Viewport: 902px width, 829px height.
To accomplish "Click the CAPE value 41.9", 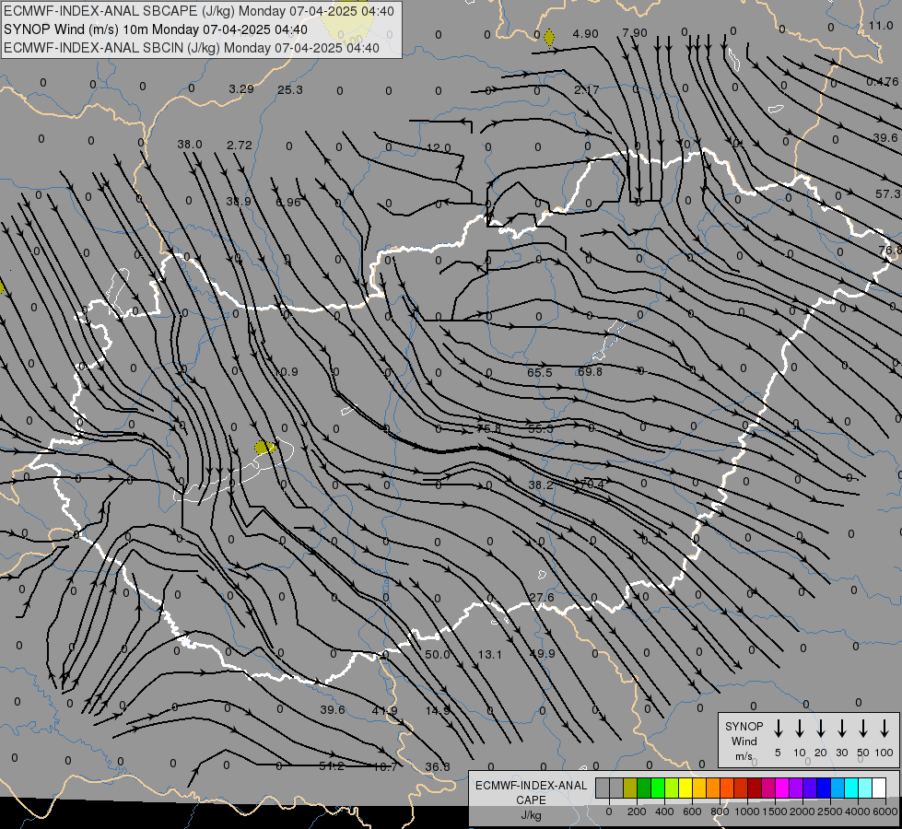I will pos(384,710).
